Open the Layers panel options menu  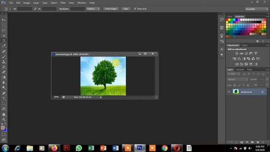[267, 70]
